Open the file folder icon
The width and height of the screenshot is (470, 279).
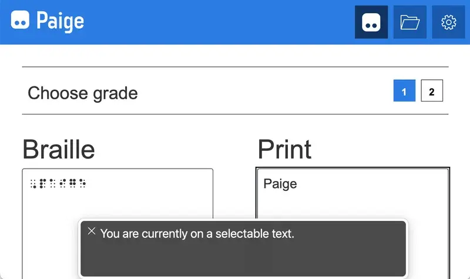pos(409,22)
